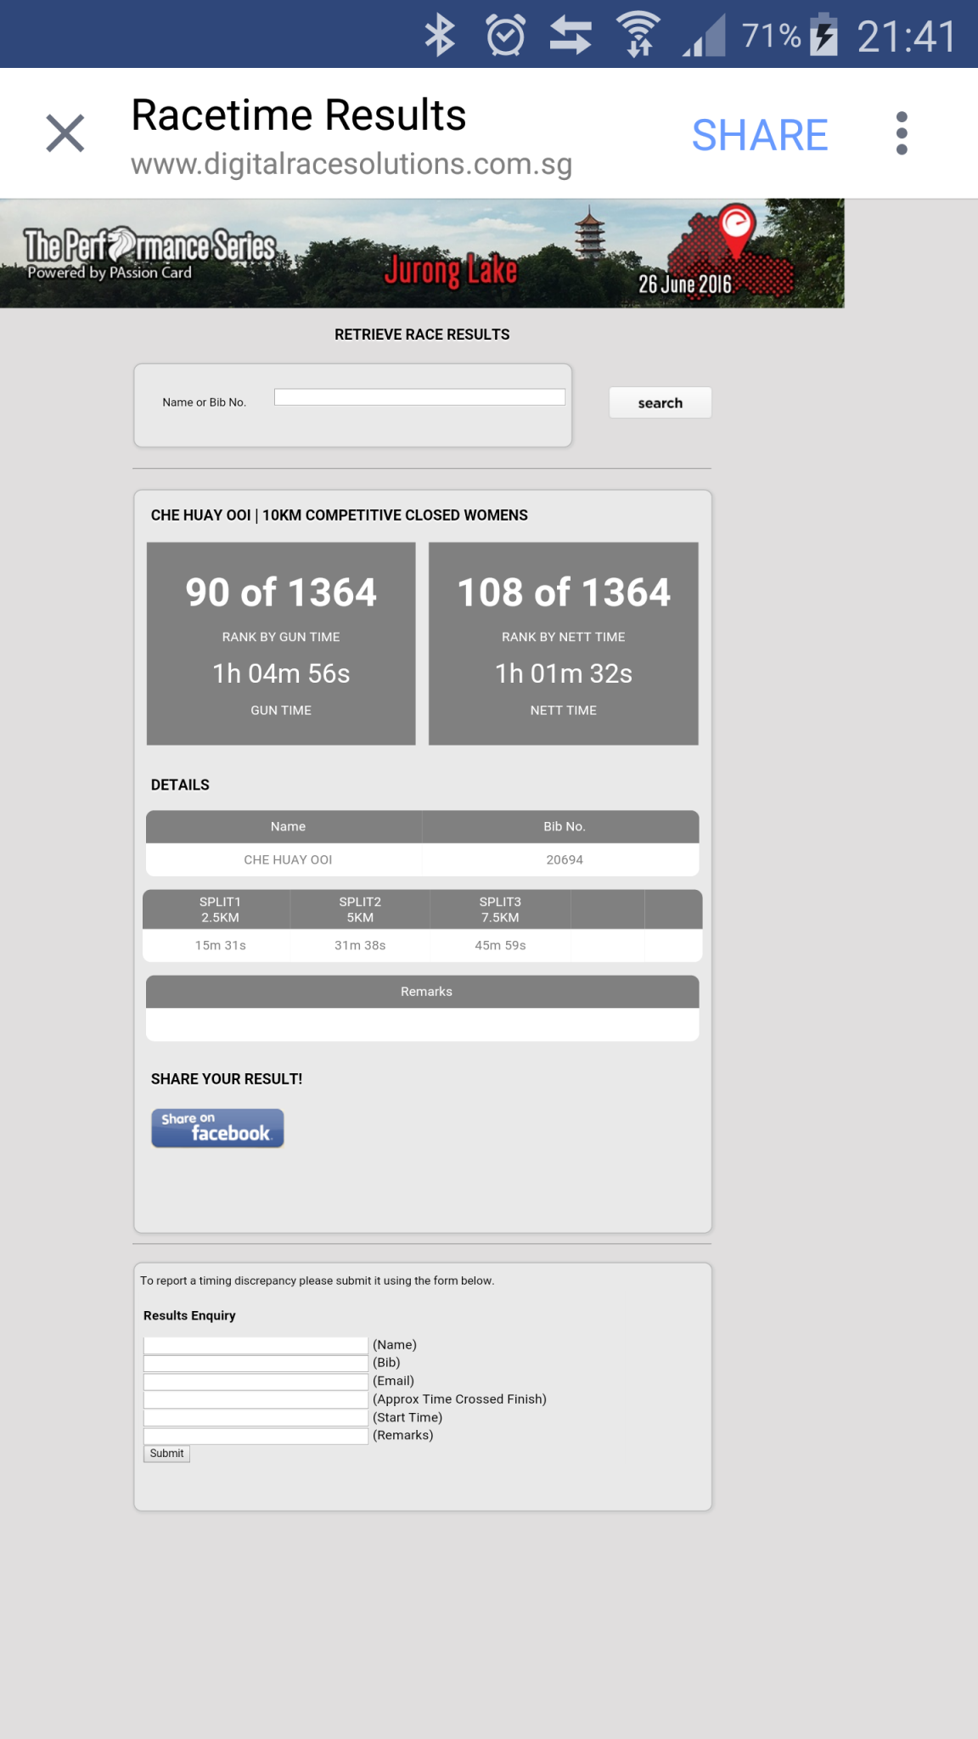Tap the alarm clock status icon
978x1739 pixels.
tap(505, 36)
